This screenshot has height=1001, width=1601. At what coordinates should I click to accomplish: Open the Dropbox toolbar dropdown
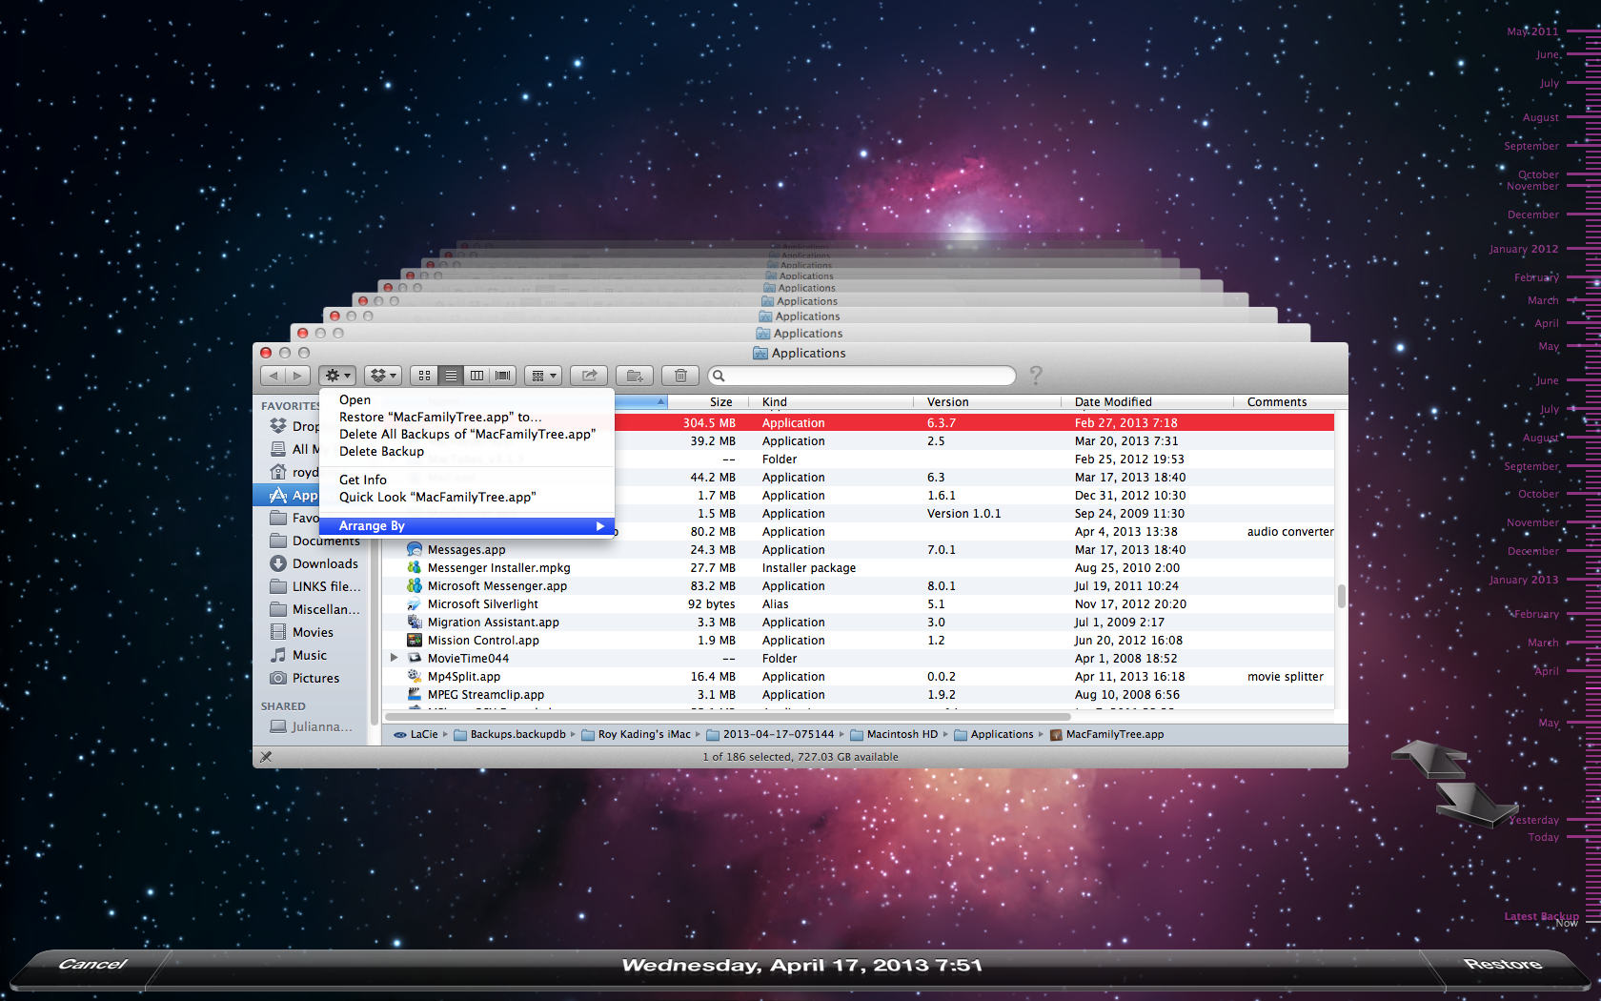(x=382, y=376)
